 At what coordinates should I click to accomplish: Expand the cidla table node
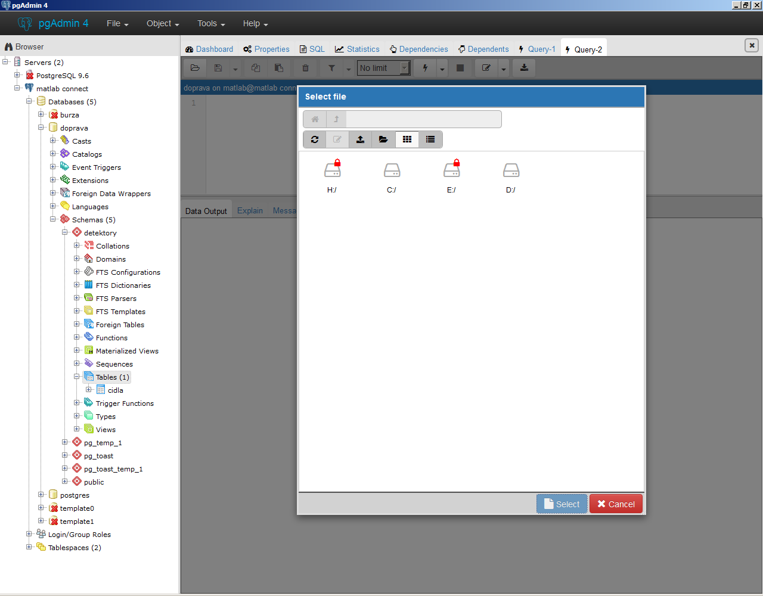click(x=89, y=389)
